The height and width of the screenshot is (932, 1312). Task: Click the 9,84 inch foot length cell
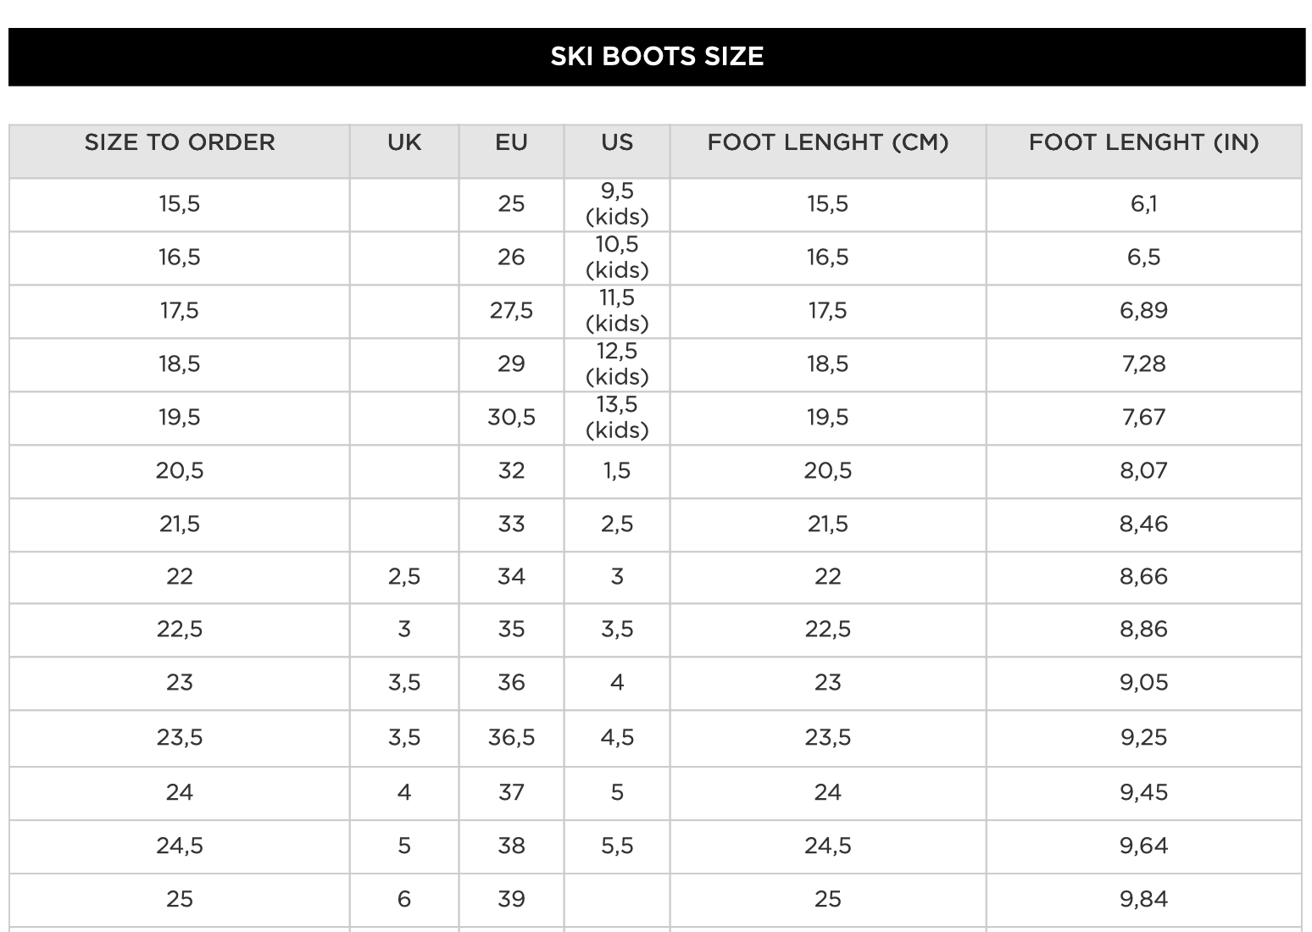(x=1143, y=899)
